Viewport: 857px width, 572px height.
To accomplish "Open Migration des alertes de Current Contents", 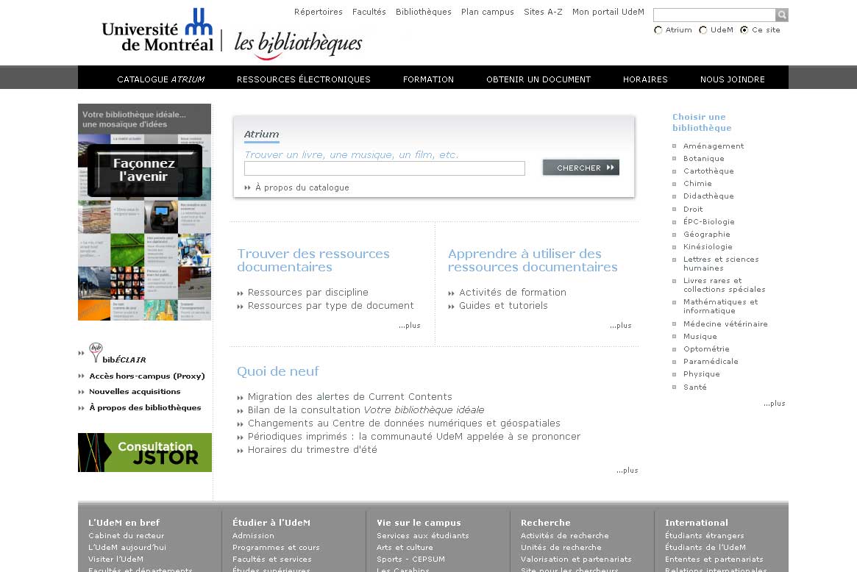I will coord(350,396).
